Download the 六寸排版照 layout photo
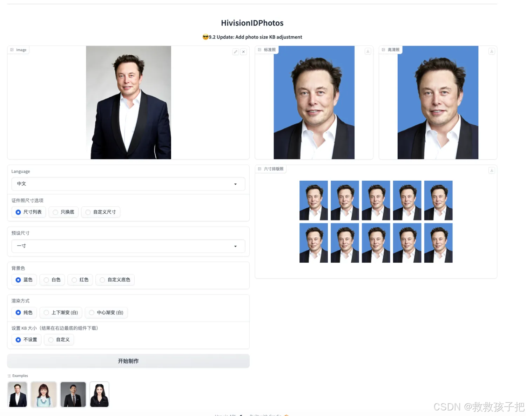The height and width of the screenshot is (416, 526). [492, 170]
